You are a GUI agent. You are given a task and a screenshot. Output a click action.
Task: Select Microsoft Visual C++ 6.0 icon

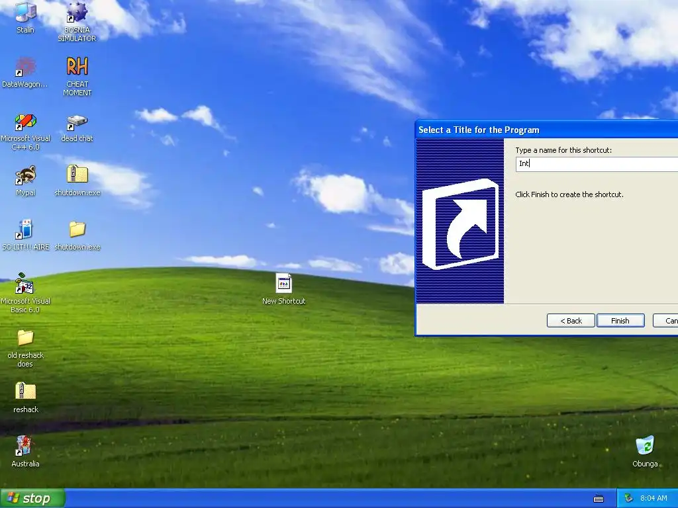26,122
